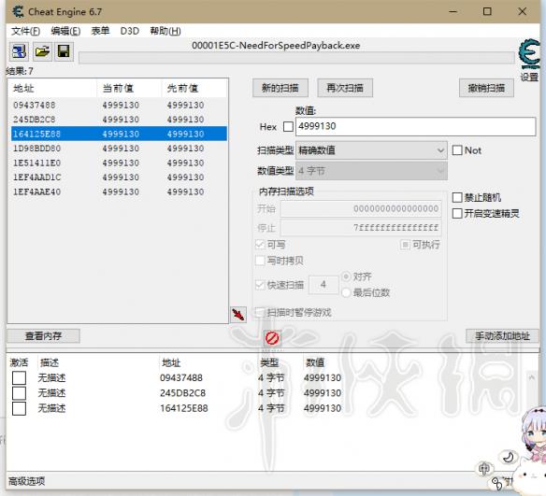Click the 手动添加地址 button
546x496 pixels.
click(502, 336)
